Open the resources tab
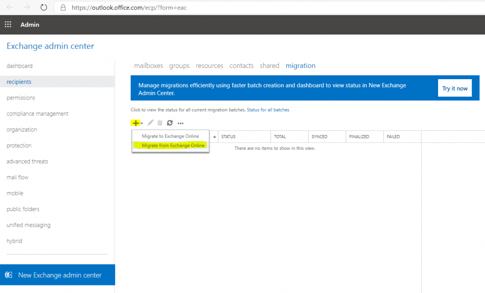Image resolution: width=485 pixels, height=293 pixels. (x=209, y=65)
